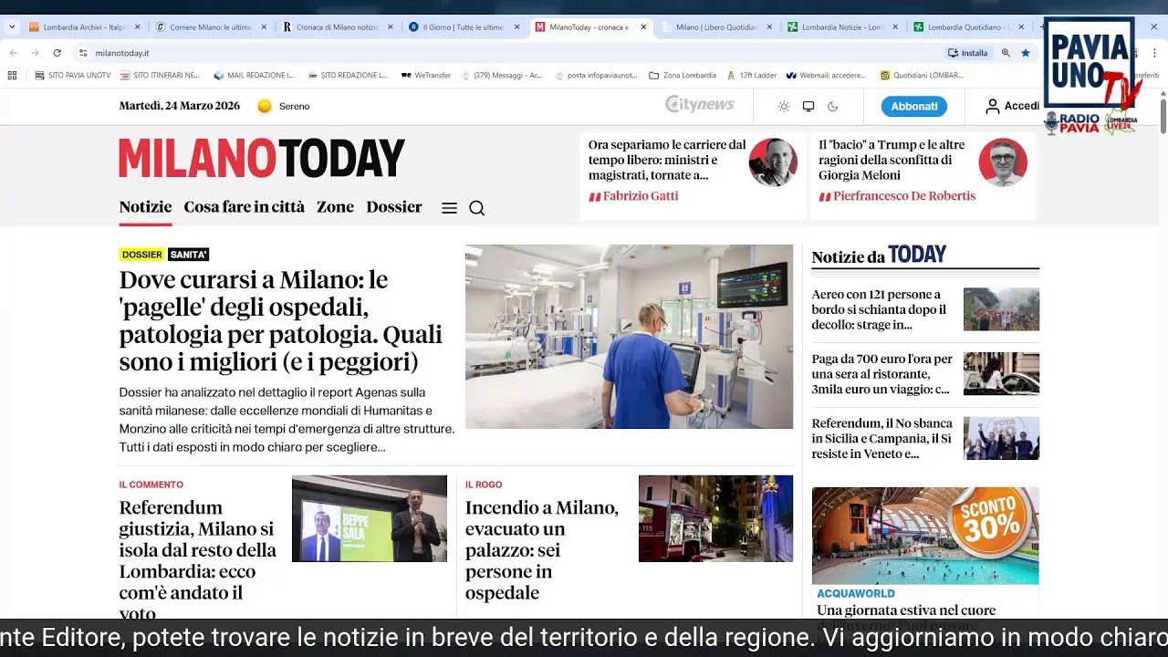Screen dimensions: 1168x657
Task: Click the MilanoToday logo
Action: (262, 159)
